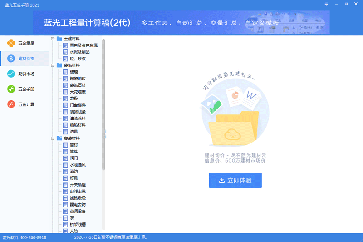Image resolution: width=363 pixels, height=242 pixels.
Task: Click 蓝光软件 400-860-8918 in status bar
Action: tap(25, 237)
